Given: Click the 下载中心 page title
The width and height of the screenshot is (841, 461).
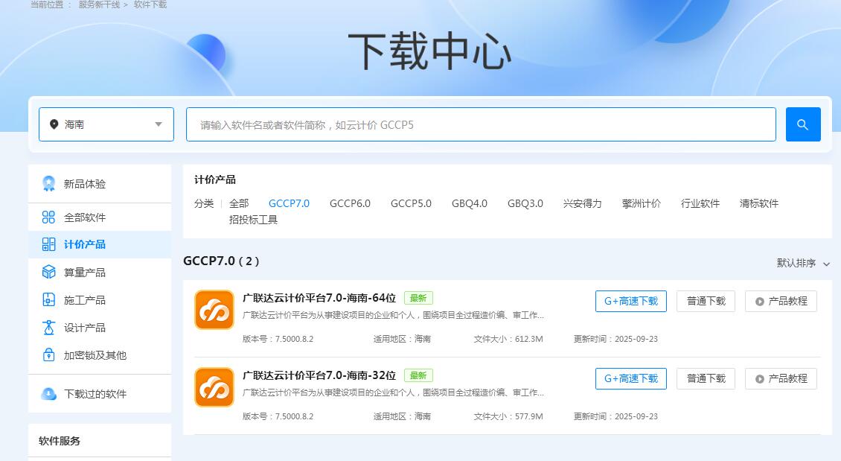Looking at the screenshot, I should (429, 51).
